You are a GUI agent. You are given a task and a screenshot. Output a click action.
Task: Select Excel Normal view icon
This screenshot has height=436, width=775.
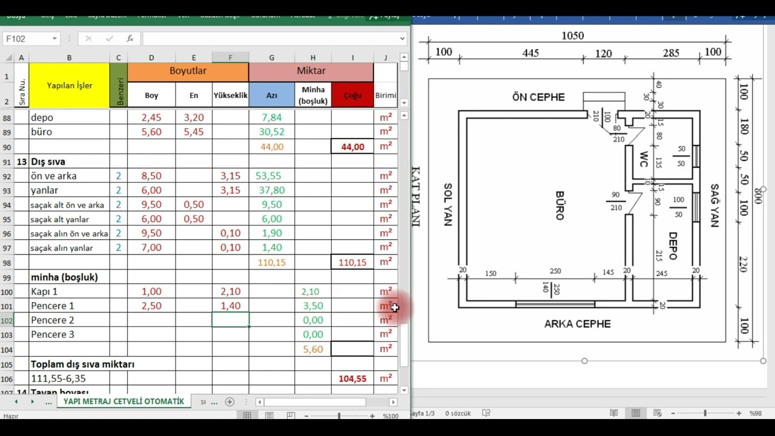[247, 416]
